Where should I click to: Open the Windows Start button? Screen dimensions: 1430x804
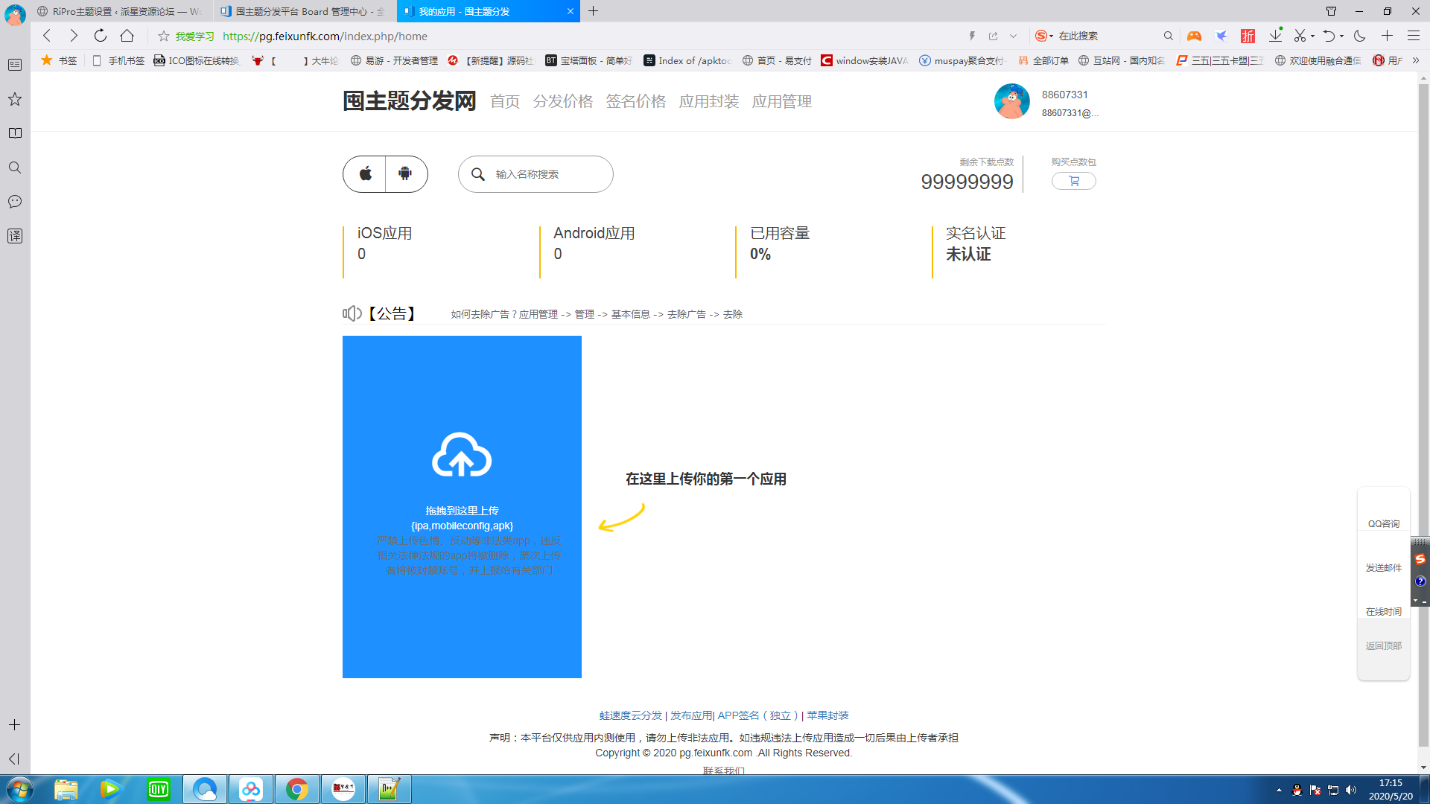coord(20,789)
